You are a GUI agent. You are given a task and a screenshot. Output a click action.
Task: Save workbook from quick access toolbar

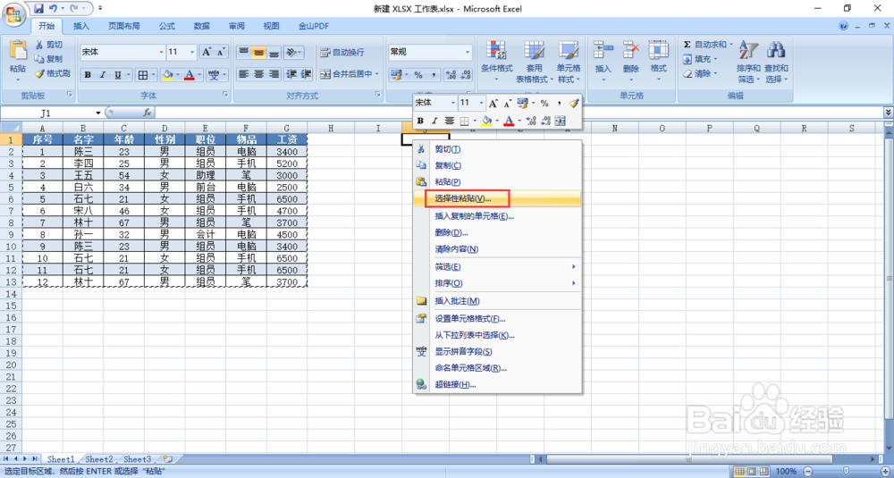[x=38, y=9]
